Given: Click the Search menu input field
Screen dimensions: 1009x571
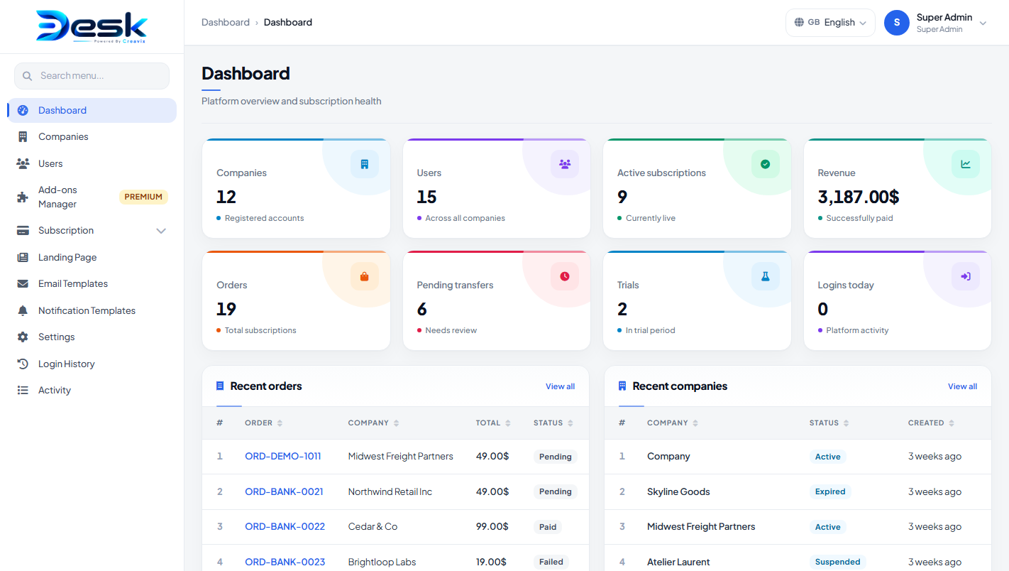Looking at the screenshot, I should tap(92, 76).
